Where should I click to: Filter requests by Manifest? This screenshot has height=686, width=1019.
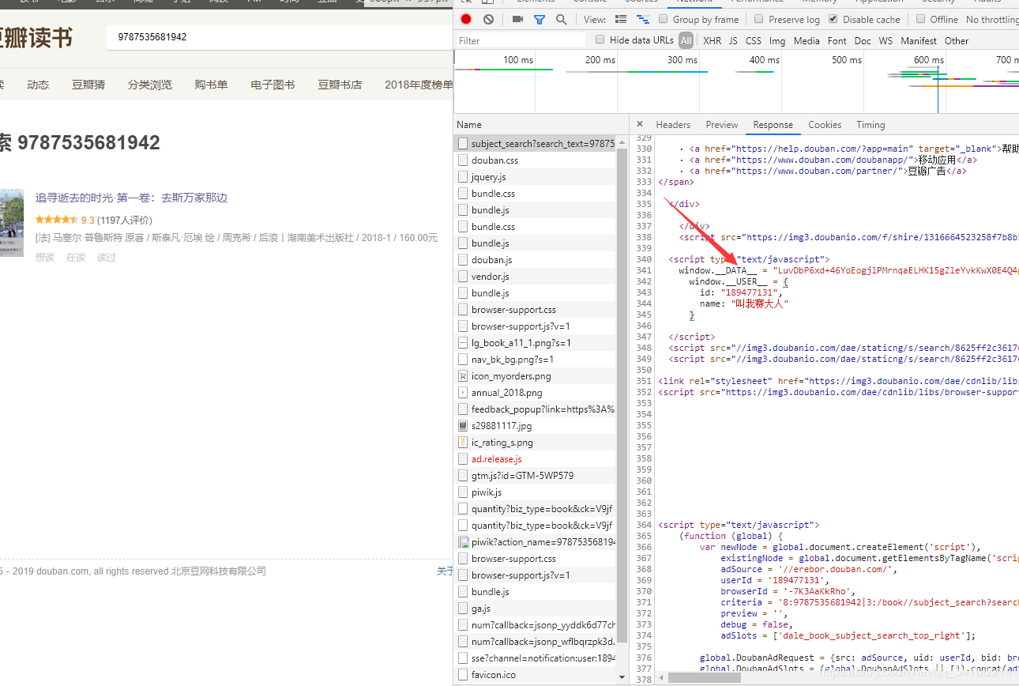click(x=919, y=40)
